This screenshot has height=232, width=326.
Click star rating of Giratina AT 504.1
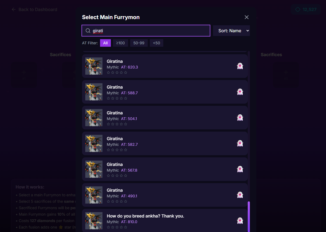click(117, 124)
